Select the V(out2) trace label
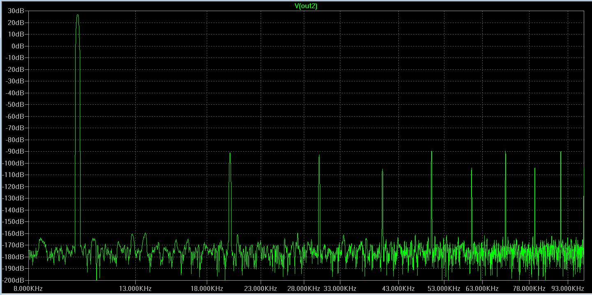The height and width of the screenshot is (295, 592). [306, 6]
